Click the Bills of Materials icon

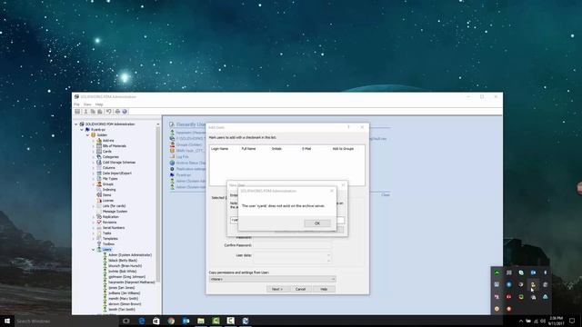[x=99, y=146]
